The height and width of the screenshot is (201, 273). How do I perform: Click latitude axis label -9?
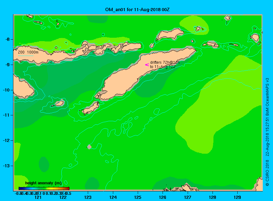tap(8, 65)
